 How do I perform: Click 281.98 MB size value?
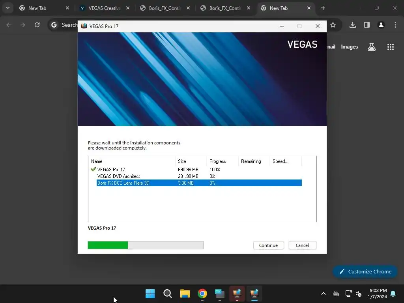[188, 176]
